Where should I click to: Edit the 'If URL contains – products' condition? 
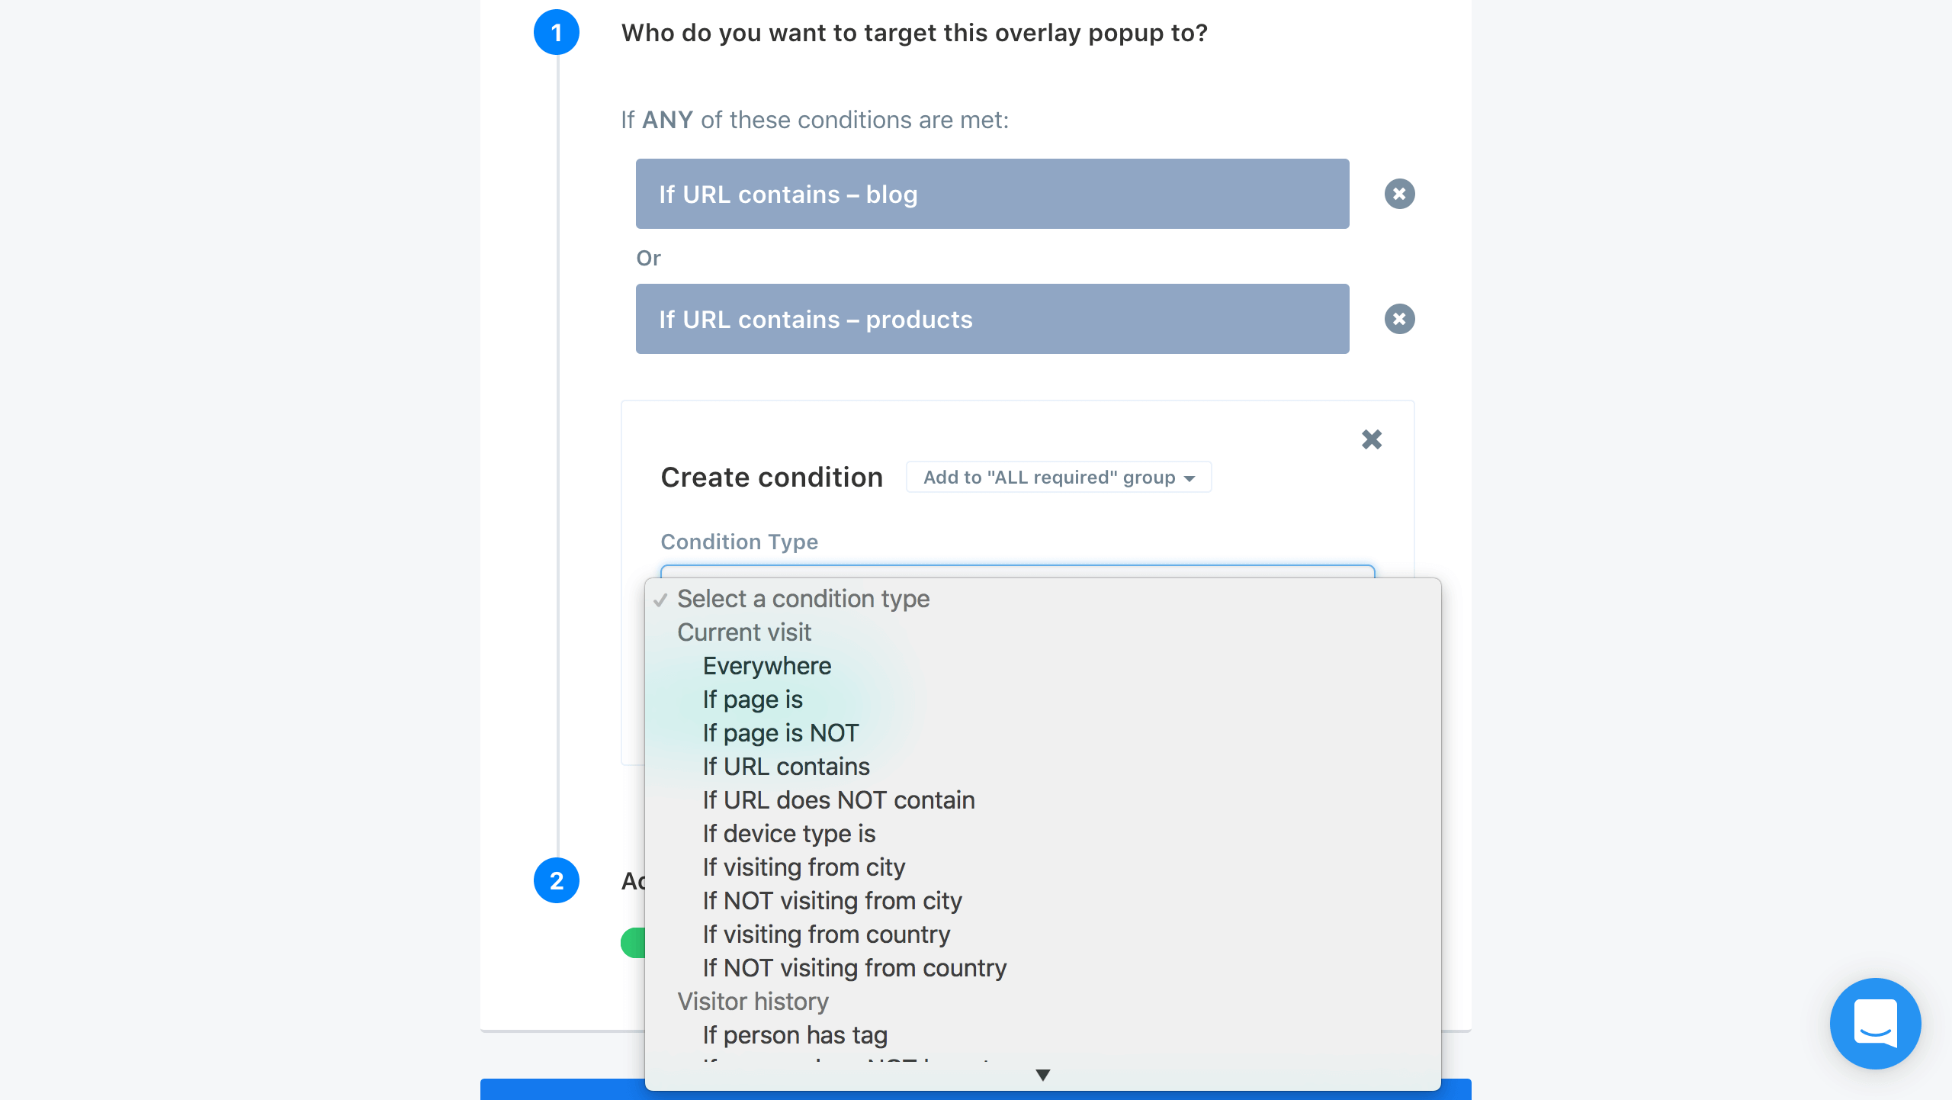992,319
